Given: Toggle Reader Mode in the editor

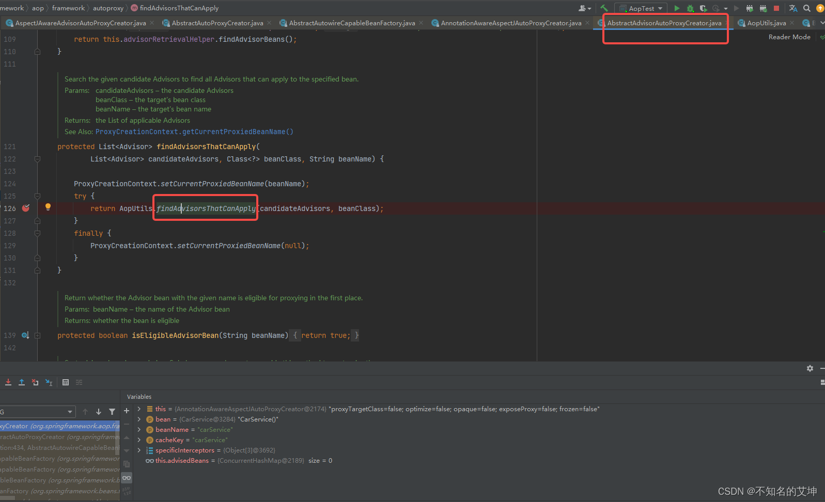Looking at the screenshot, I should pos(789,37).
